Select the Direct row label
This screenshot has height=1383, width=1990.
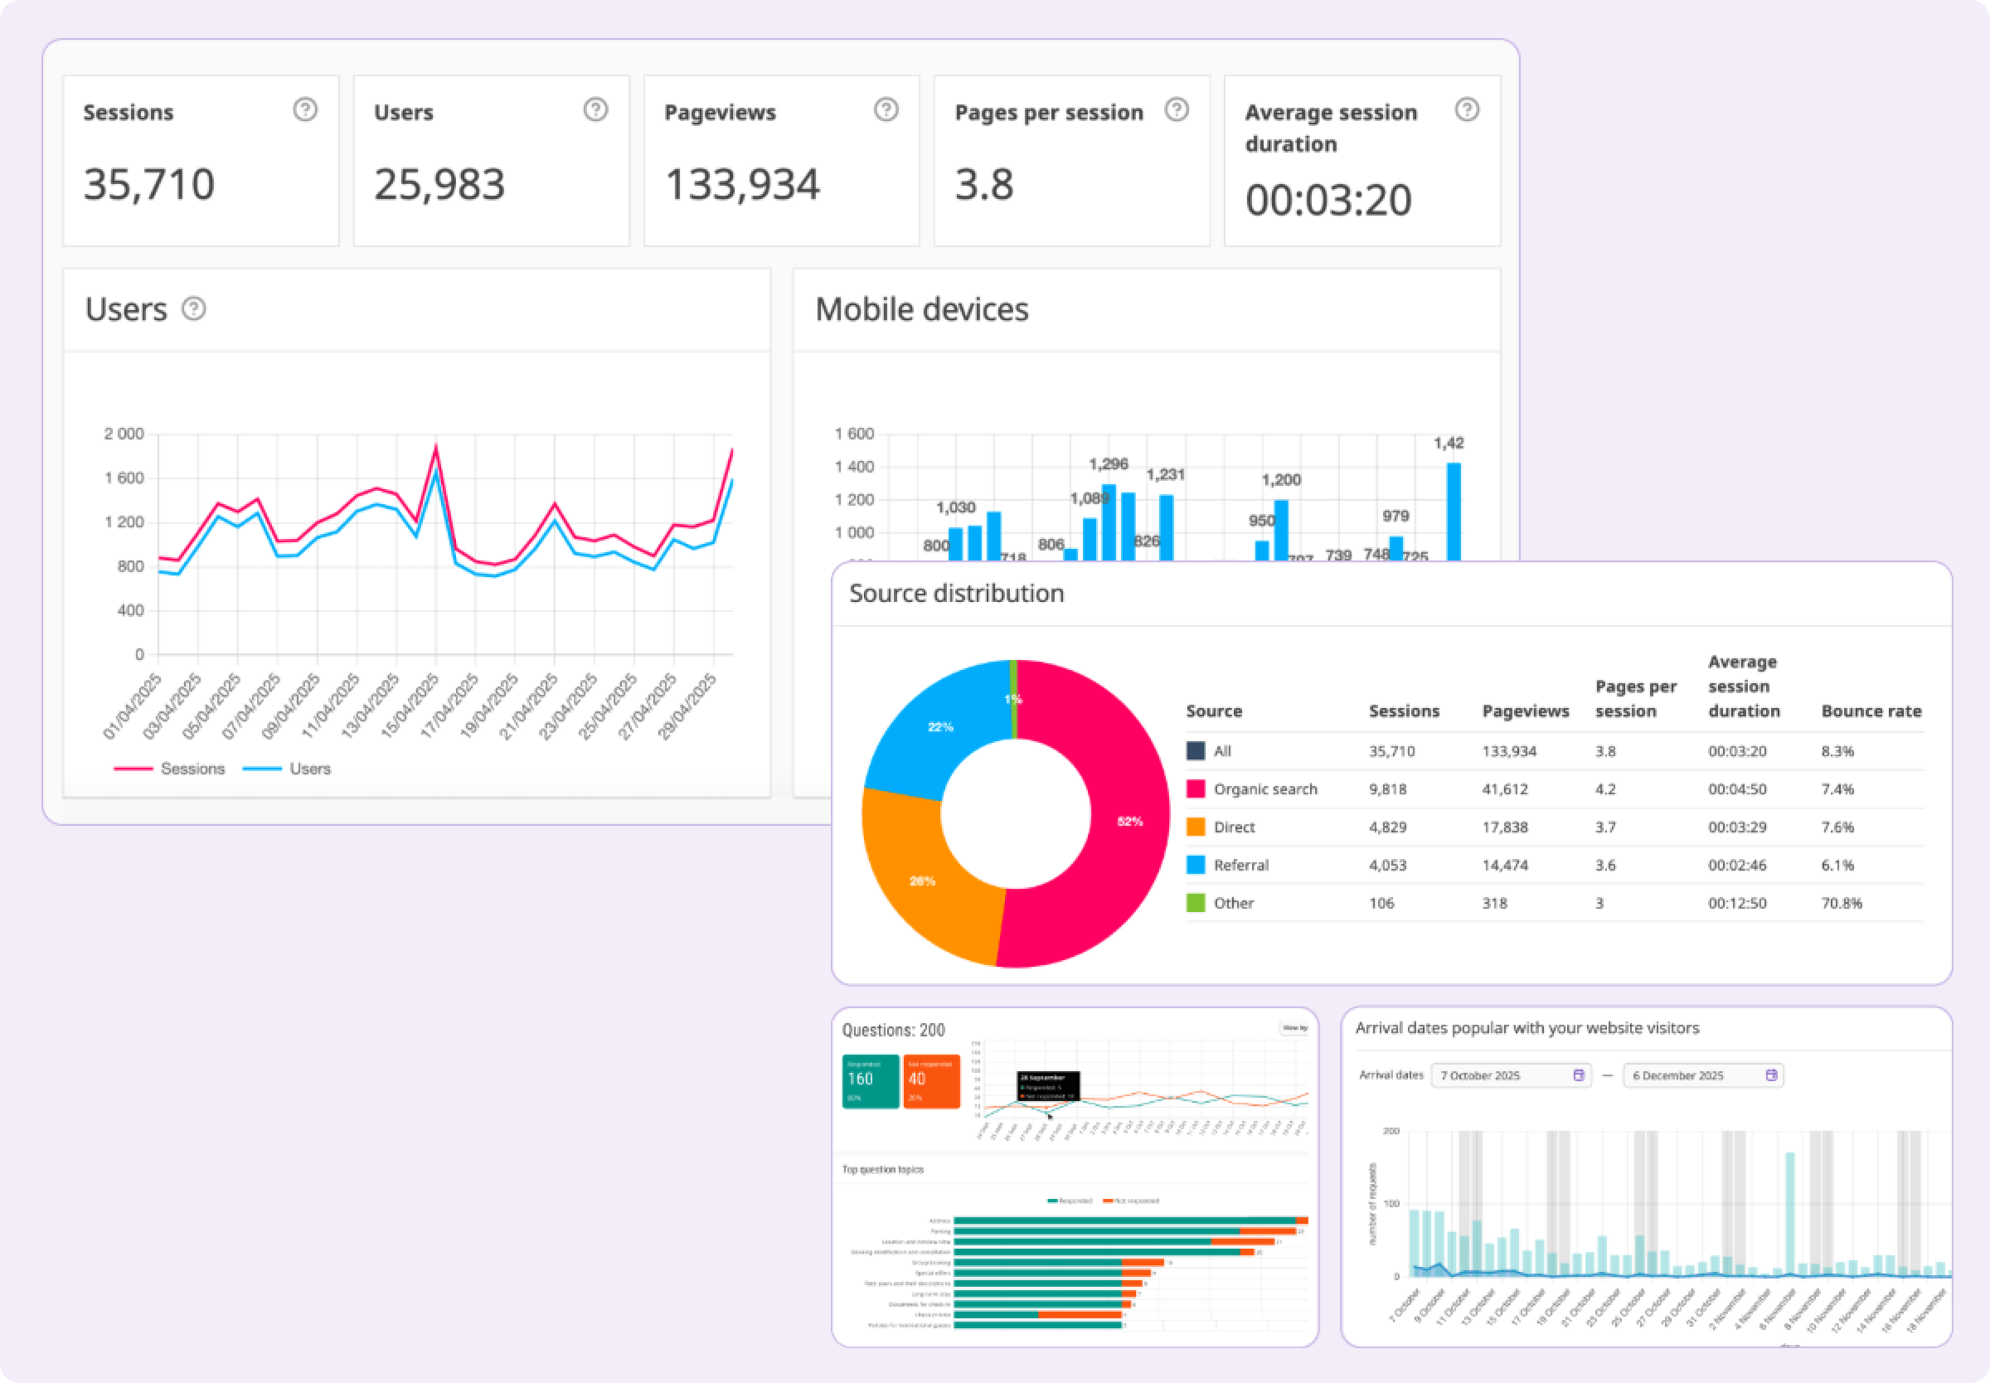[x=1234, y=827]
